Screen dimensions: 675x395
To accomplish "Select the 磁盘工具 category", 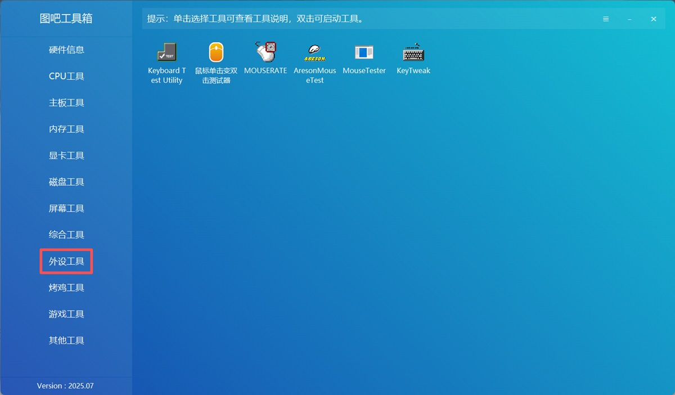I will (66, 182).
